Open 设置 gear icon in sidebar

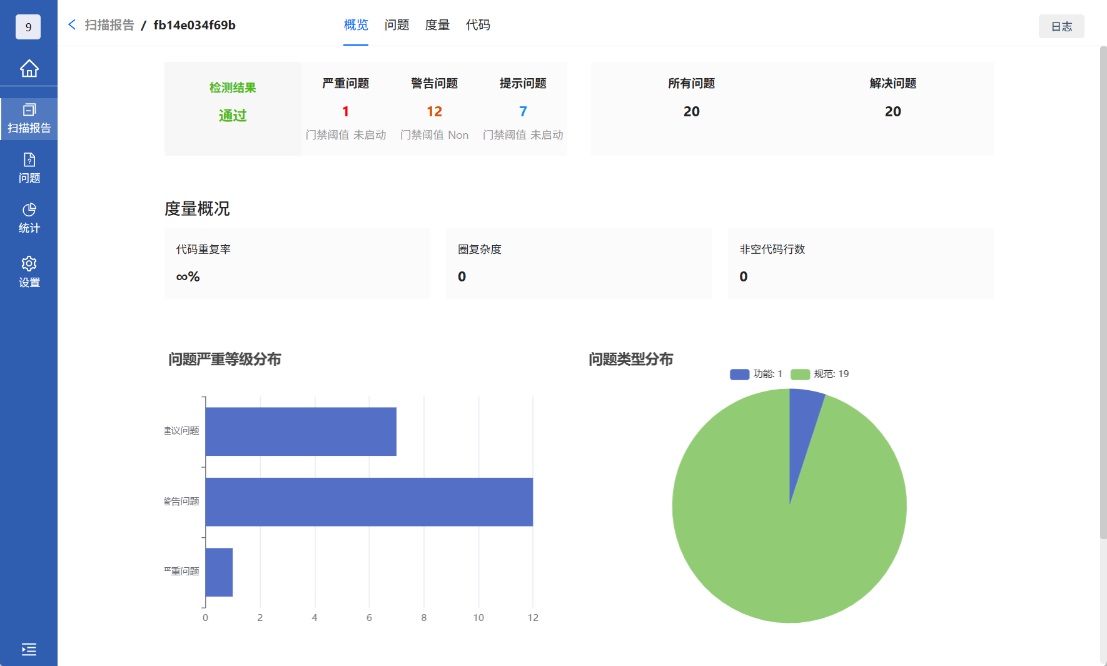[29, 272]
